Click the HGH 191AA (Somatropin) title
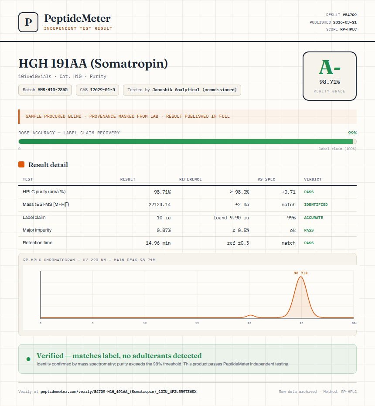The width and height of the screenshot is (375, 406). (93, 63)
